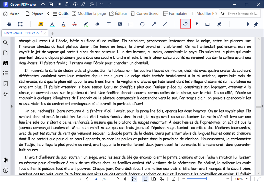The image size is (264, 182).
Task: Select the stamp tool
Action: (197, 25)
